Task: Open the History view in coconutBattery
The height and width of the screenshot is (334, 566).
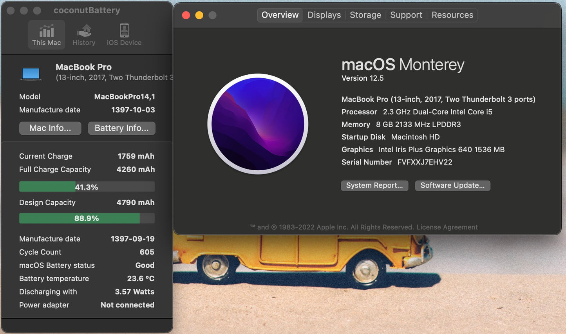Action: click(x=83, y=34)
